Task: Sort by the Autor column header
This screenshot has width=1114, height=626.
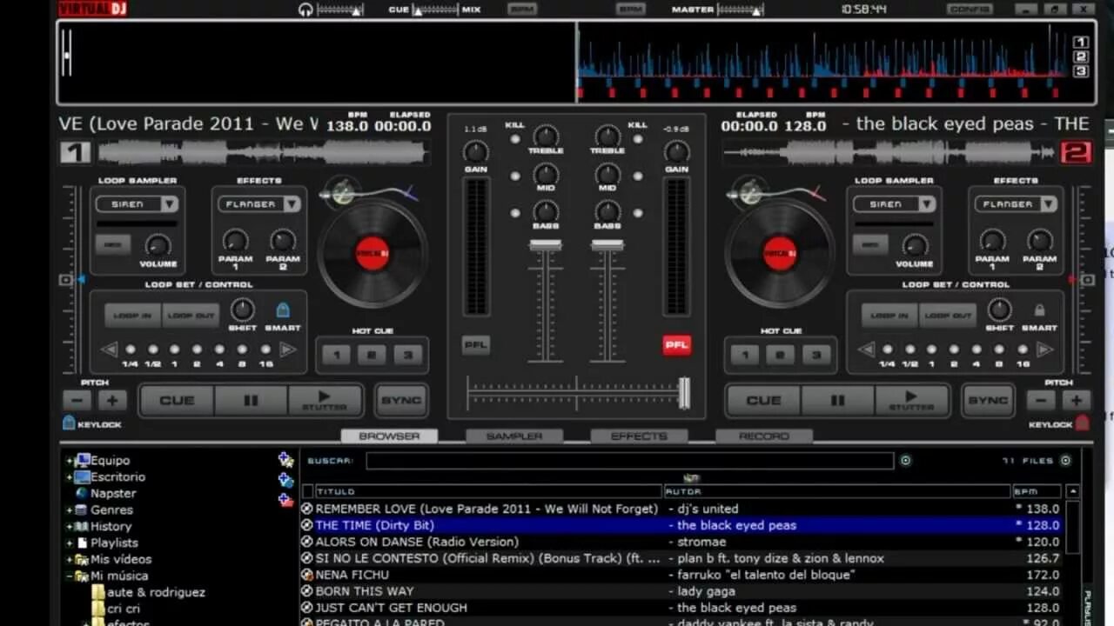Action: pos(837,491)
